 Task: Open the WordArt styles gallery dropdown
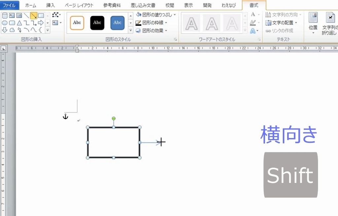(x=245, y=30)
